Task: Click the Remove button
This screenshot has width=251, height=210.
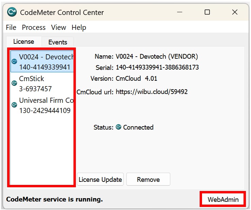Action: pos(148,179)
